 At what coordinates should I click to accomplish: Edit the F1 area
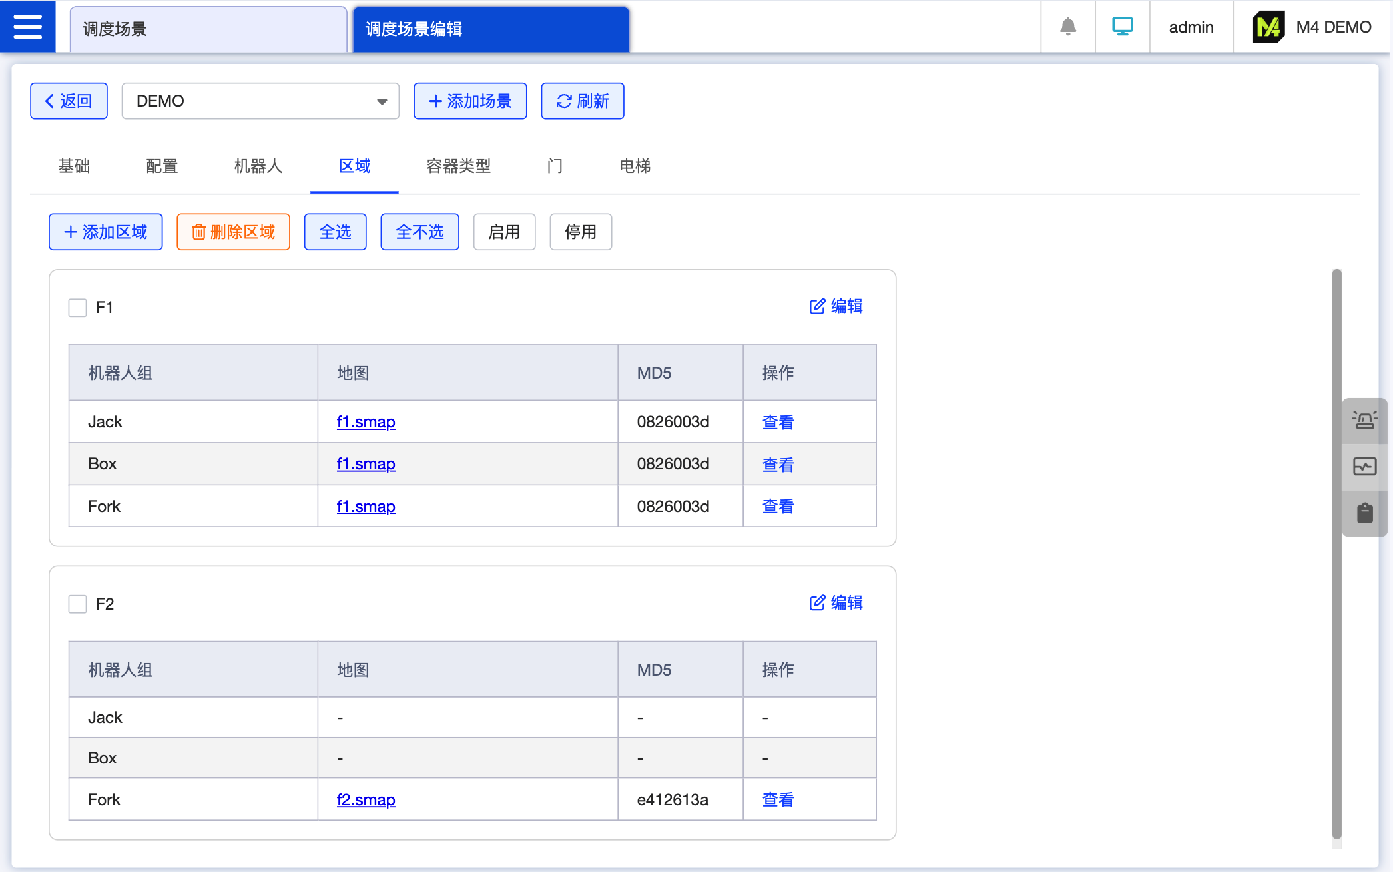tap(836, 306)
